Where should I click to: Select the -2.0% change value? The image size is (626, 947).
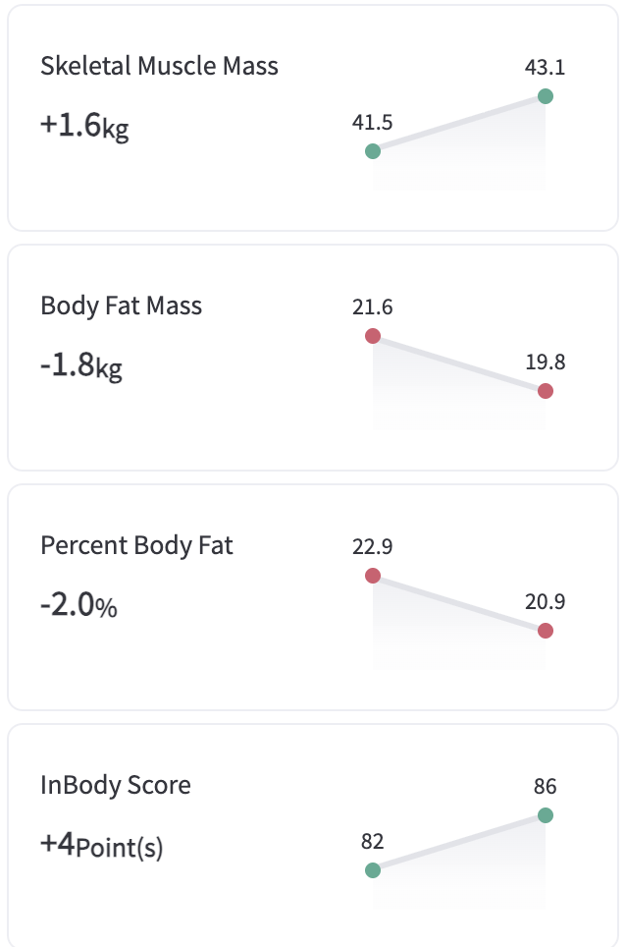[x=78, y=605]
